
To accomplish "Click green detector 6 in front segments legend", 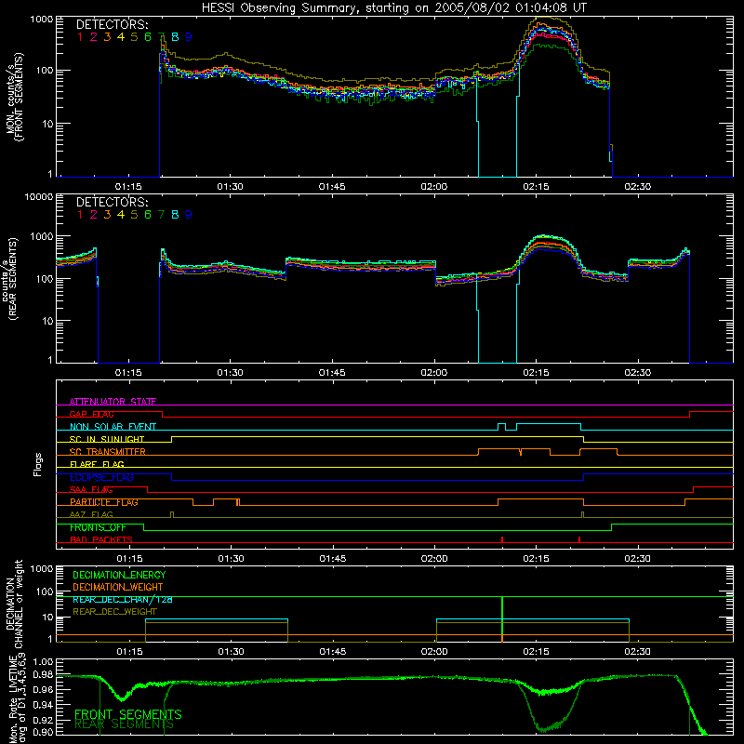I will tap(148, 37).
